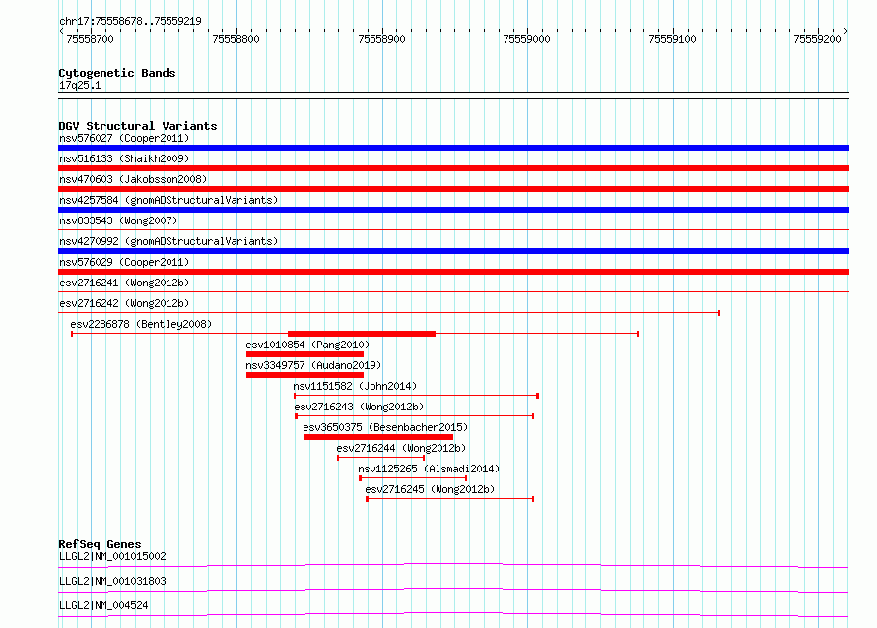Click ruler position 75559000
Image resolution: width=877 pixels, height=628 pixels.
click(526, 39)
